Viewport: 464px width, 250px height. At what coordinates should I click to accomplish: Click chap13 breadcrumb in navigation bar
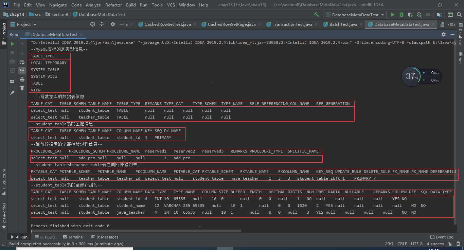coord(14,15)
